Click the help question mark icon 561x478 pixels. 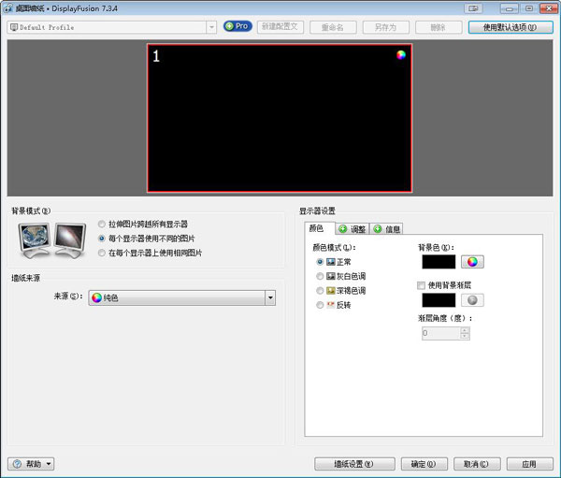(18, 464)
